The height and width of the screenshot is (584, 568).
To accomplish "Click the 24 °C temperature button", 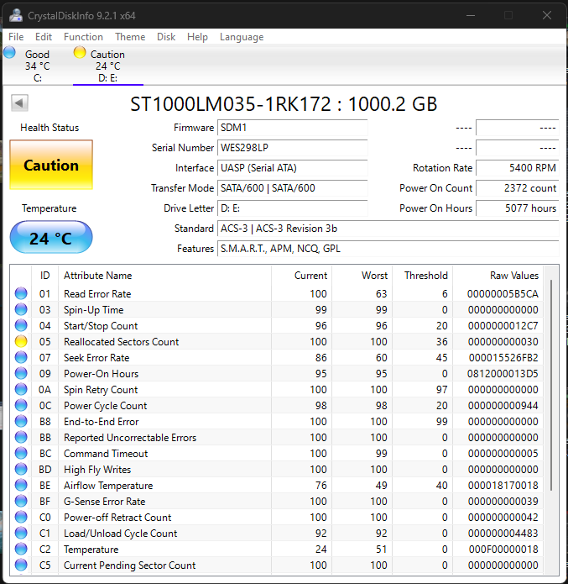I will 51,238.
